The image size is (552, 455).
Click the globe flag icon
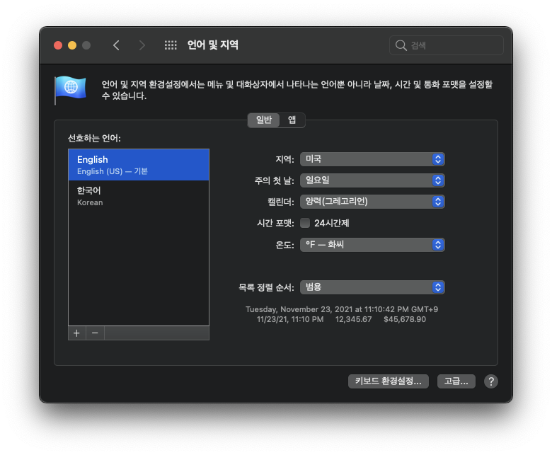tap(70, 90)
